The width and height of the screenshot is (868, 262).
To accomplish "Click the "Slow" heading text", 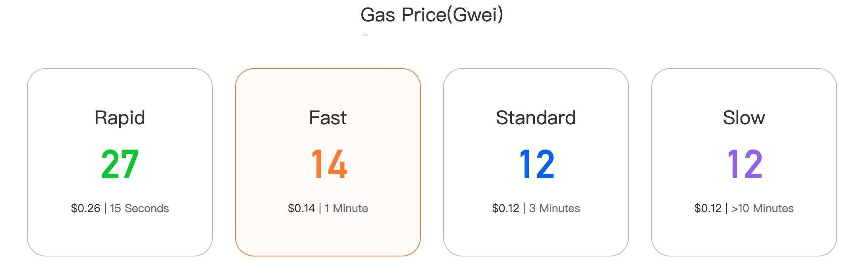I will click(x=744, y=118).
